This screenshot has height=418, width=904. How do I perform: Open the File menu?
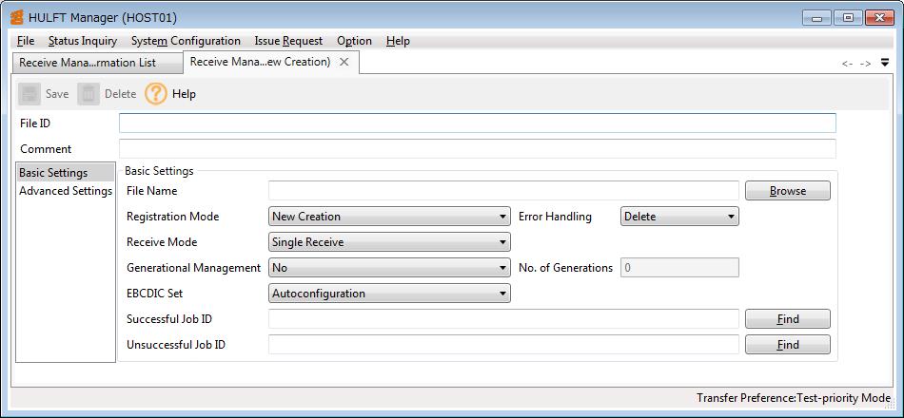[x=26, y=41]
